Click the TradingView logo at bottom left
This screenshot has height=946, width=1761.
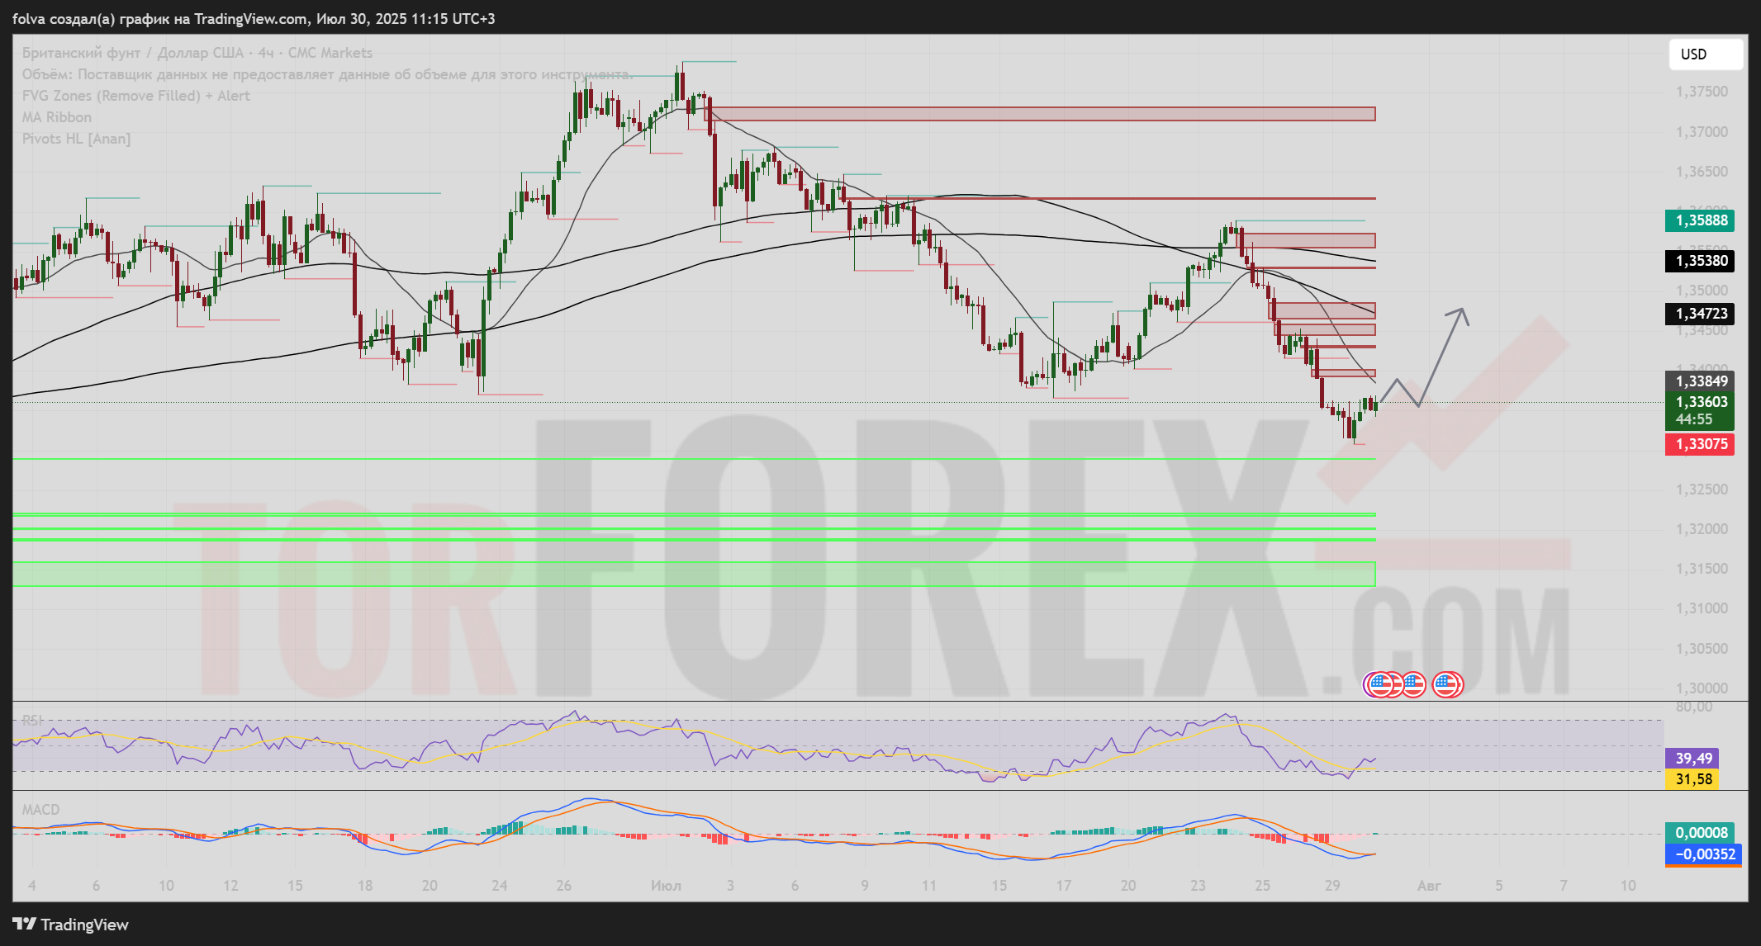tap(70, 925)
